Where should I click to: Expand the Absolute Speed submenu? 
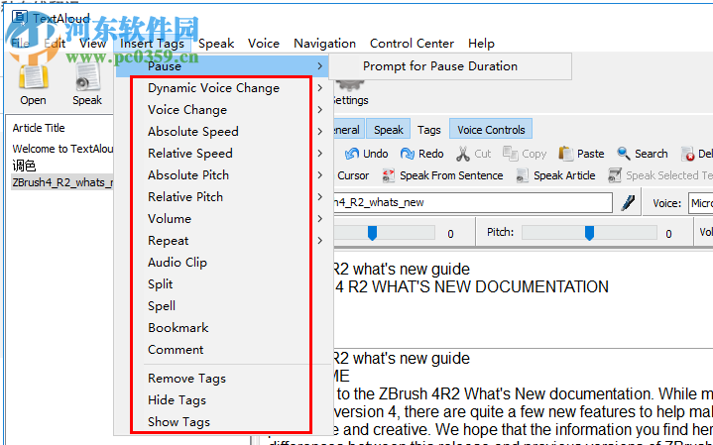click(320, 132)
